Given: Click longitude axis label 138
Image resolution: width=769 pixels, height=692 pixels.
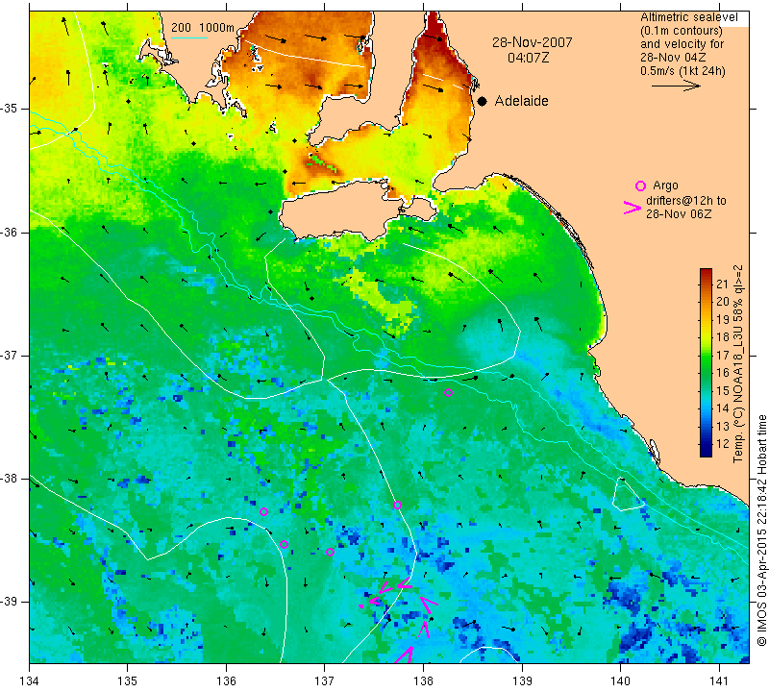Looking at the screenshot, I should [423, 681].
